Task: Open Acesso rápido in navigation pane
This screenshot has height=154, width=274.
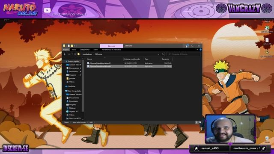Action: tap(73, 62)
